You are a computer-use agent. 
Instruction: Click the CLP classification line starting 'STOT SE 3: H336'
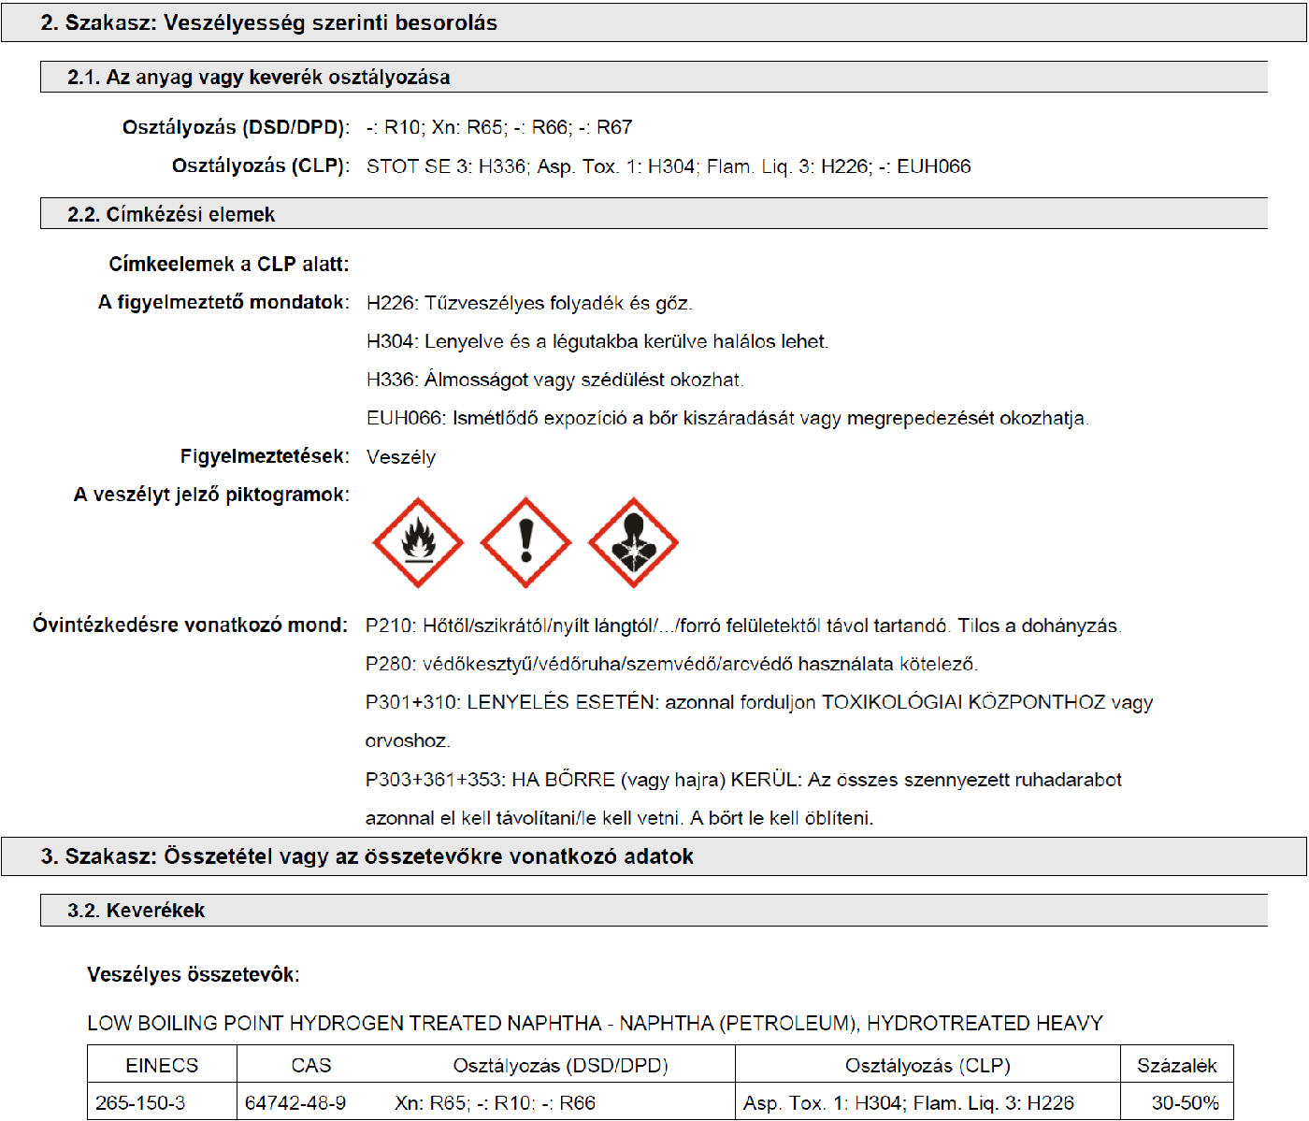(669, 166)
